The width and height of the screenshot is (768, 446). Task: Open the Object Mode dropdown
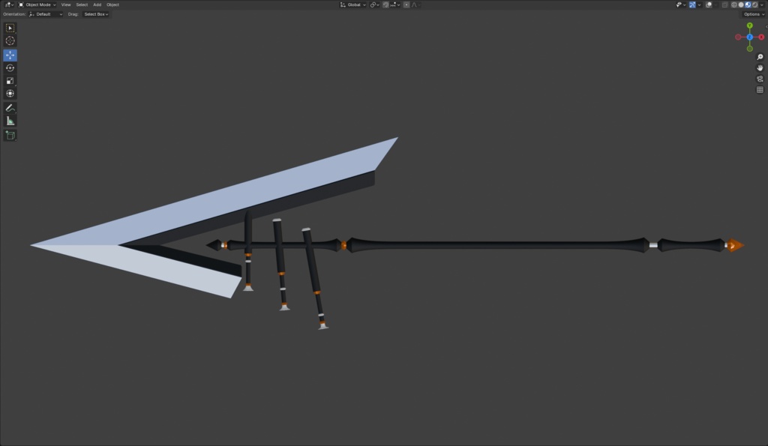[36, 4]
